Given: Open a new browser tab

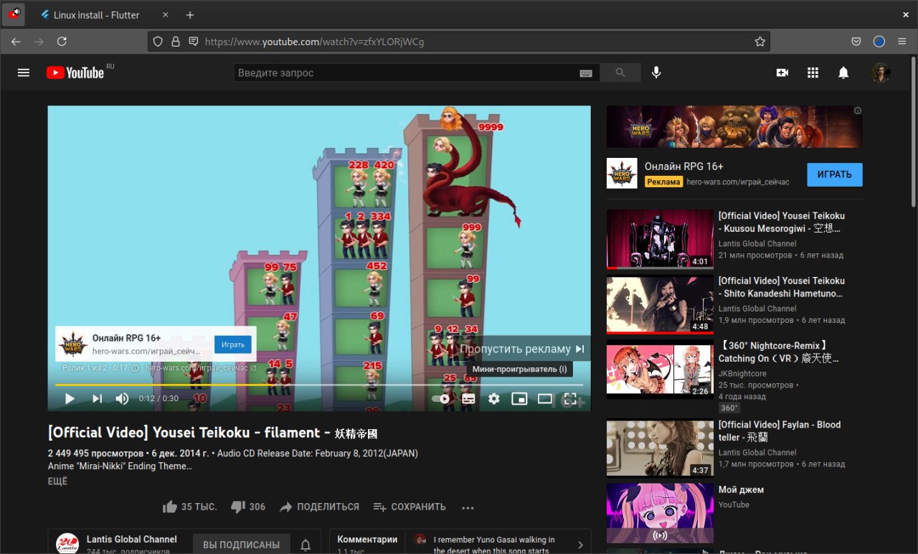Looking at the screenshot, I should [190, 15].
